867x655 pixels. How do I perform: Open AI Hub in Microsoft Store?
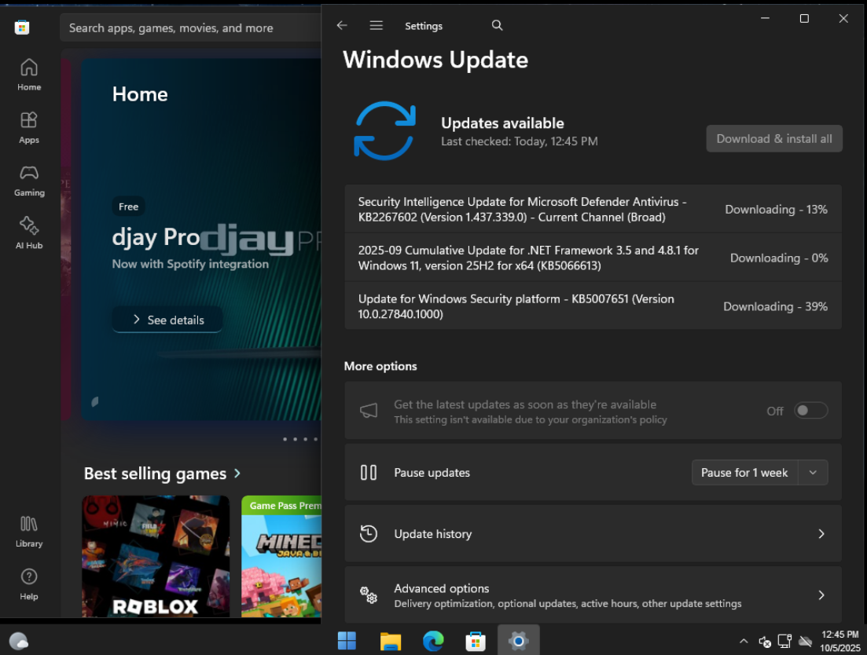[x=29, y=233]
